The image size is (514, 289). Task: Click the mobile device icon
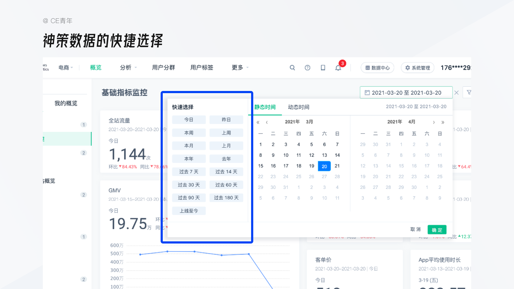click(323, 68)
